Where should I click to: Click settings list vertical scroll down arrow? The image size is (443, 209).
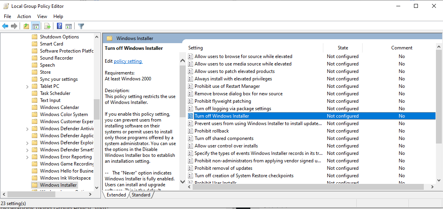pos(439,180)
